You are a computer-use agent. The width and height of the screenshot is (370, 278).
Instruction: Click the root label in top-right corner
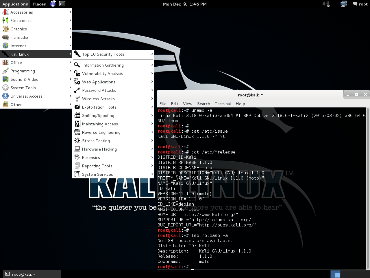(363, 4)
